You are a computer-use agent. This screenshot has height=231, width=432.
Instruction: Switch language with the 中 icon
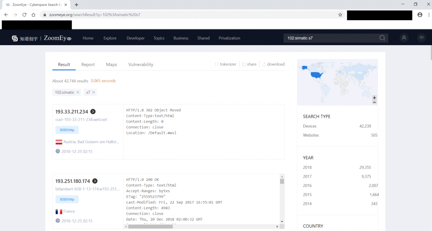click(x=421, y=38)
